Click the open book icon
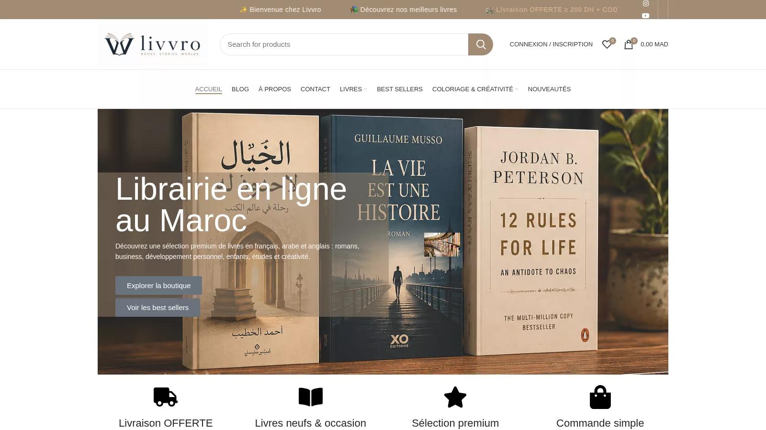 311,397
